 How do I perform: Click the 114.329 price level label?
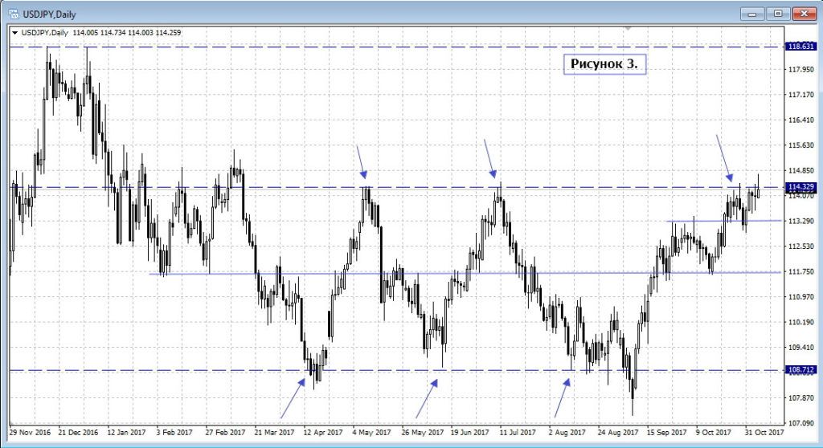click(802, 187)
